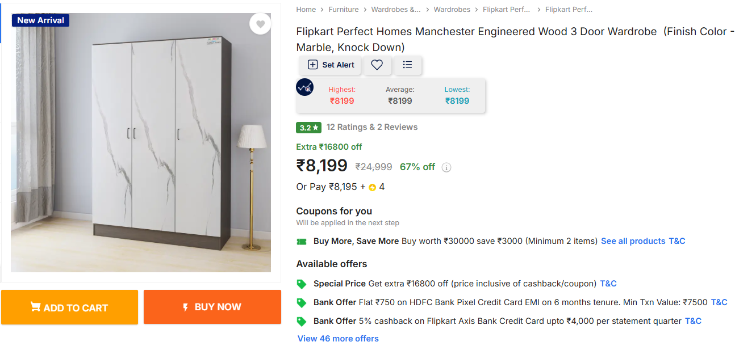The height and width of the screenshot is (346, 735).
Task: Open T&C link for Special Price offer
Action: pos(608,284)
